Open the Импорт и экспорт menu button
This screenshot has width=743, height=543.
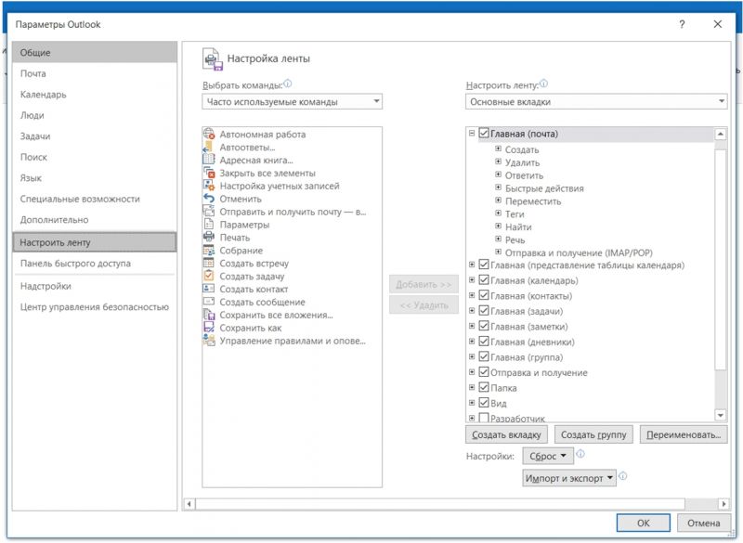point(569,478)
